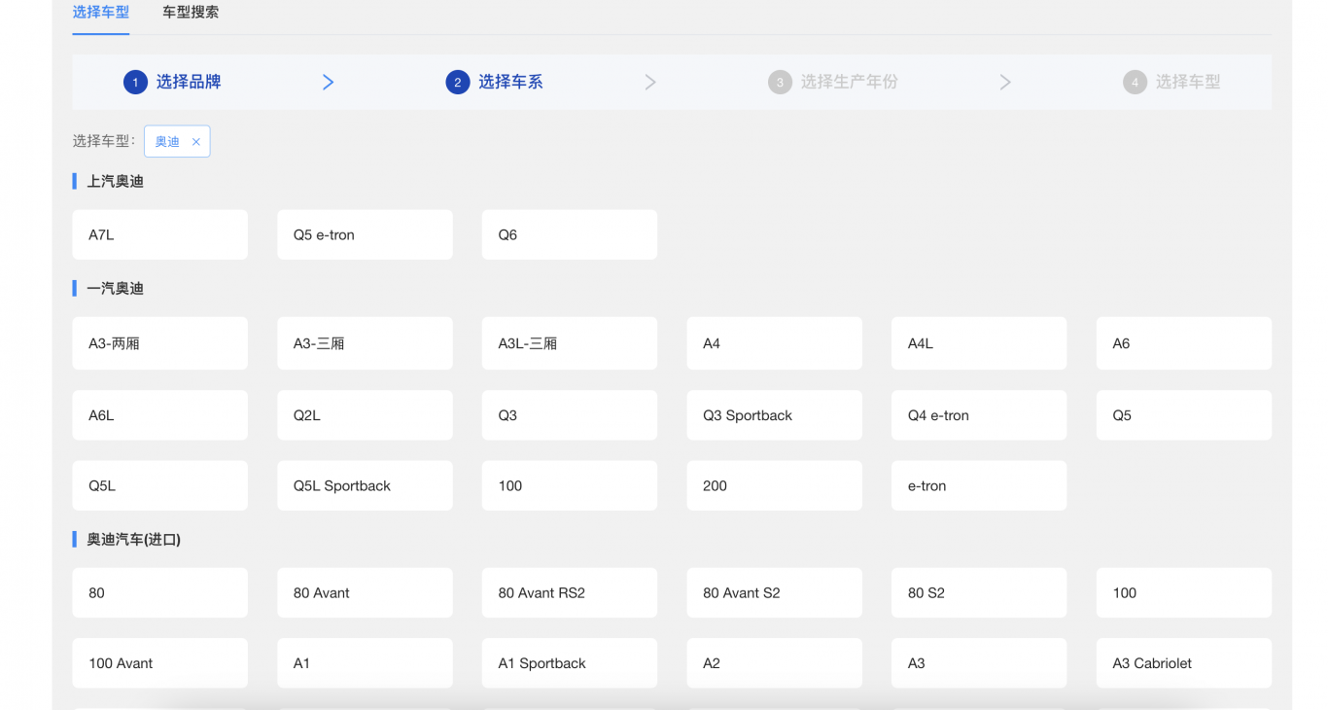The image size is (1328, 710).
Task: Select the 100 series under 一汽奥迪
Action: (x=570, y=485)
